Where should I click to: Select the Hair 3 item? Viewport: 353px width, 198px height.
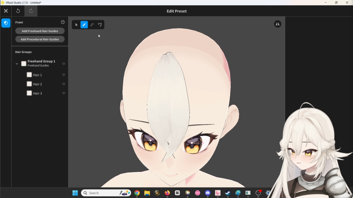[x=40, y=93]
